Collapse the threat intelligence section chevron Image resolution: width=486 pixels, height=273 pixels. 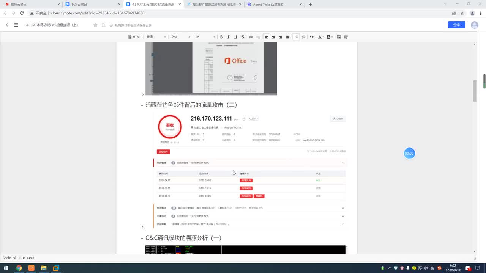(343, 163)
